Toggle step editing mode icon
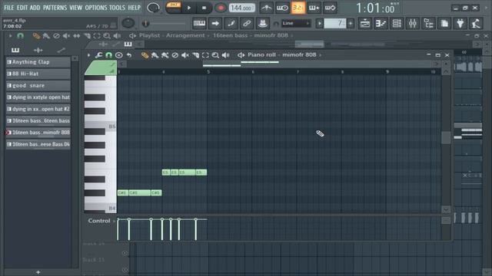This screenshot has width=492, height=276. (231, 23)
